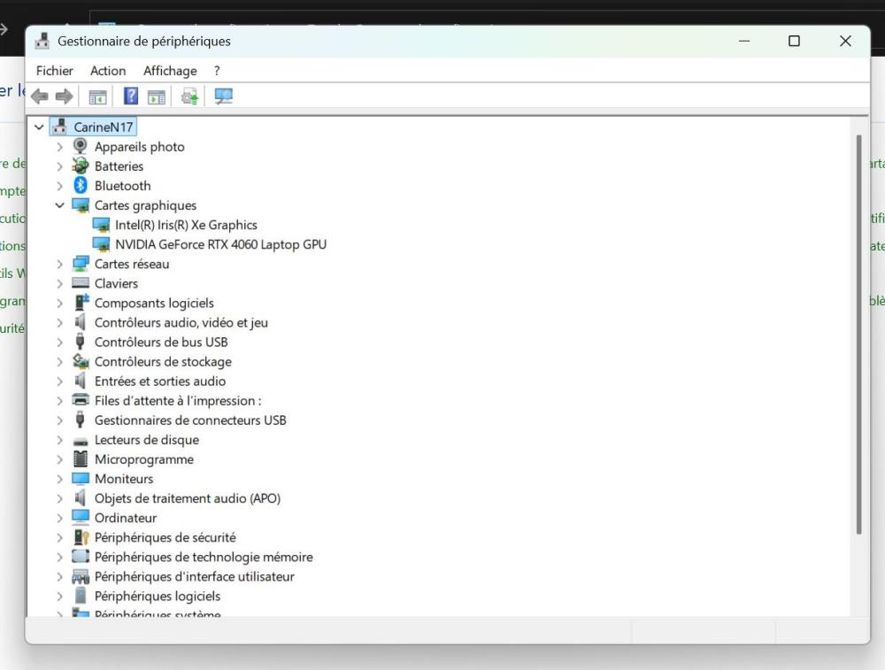Click the Bluetooth logo icon
This screenshot has height=670, width=885.
[x=81, y=185]
